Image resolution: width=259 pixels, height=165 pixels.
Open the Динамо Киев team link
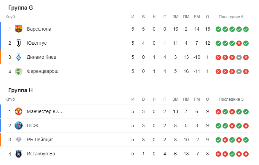point(41,57)
